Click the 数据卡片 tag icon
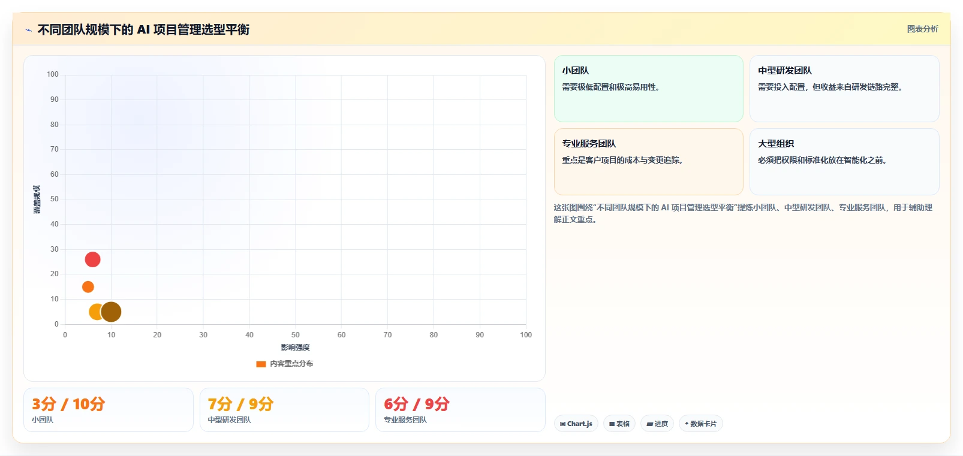 (x=687, y=424)
